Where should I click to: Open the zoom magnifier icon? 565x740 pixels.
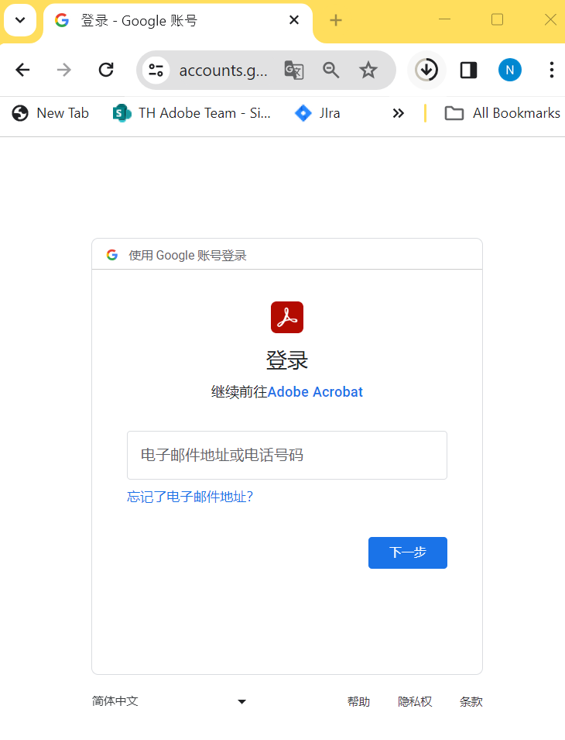coord(330,71)
